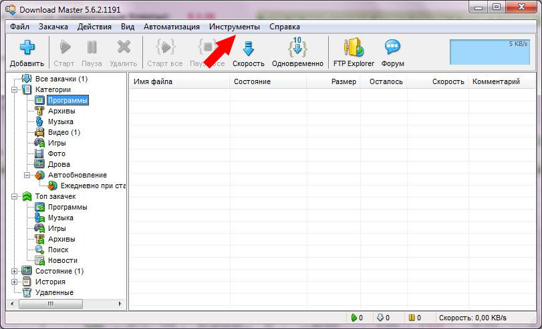
Task: Click the Добавить (Add) plus icon
Action: click(27, 48)
